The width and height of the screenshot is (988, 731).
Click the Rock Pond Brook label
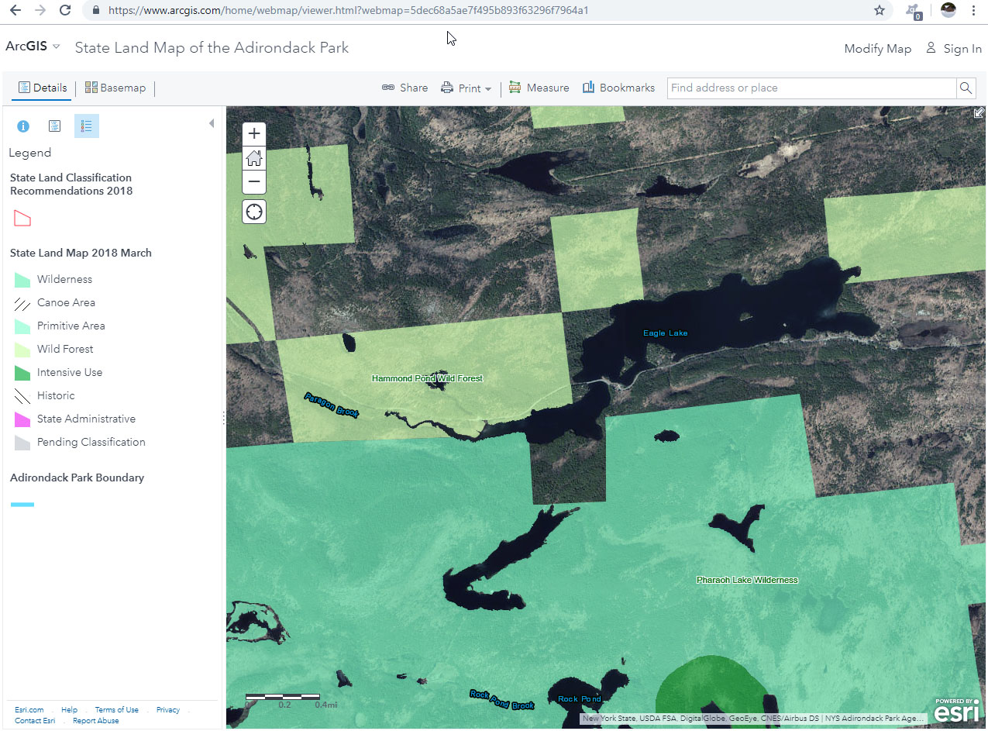click(x=502, y=699)
